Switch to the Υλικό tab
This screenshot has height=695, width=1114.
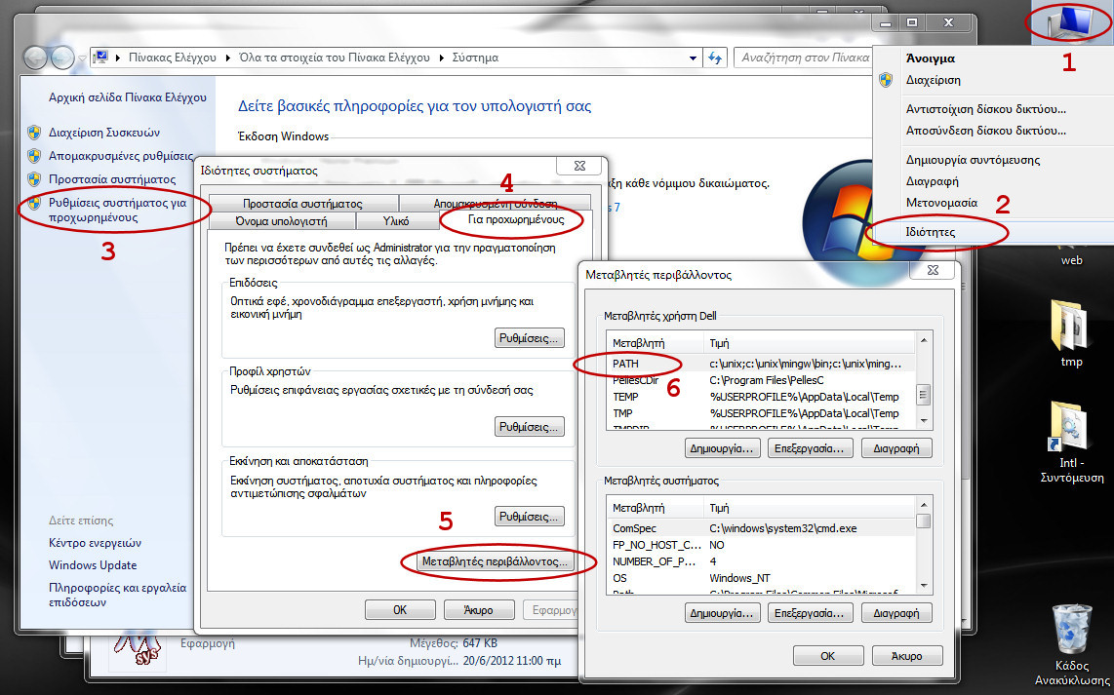point(396,221)
